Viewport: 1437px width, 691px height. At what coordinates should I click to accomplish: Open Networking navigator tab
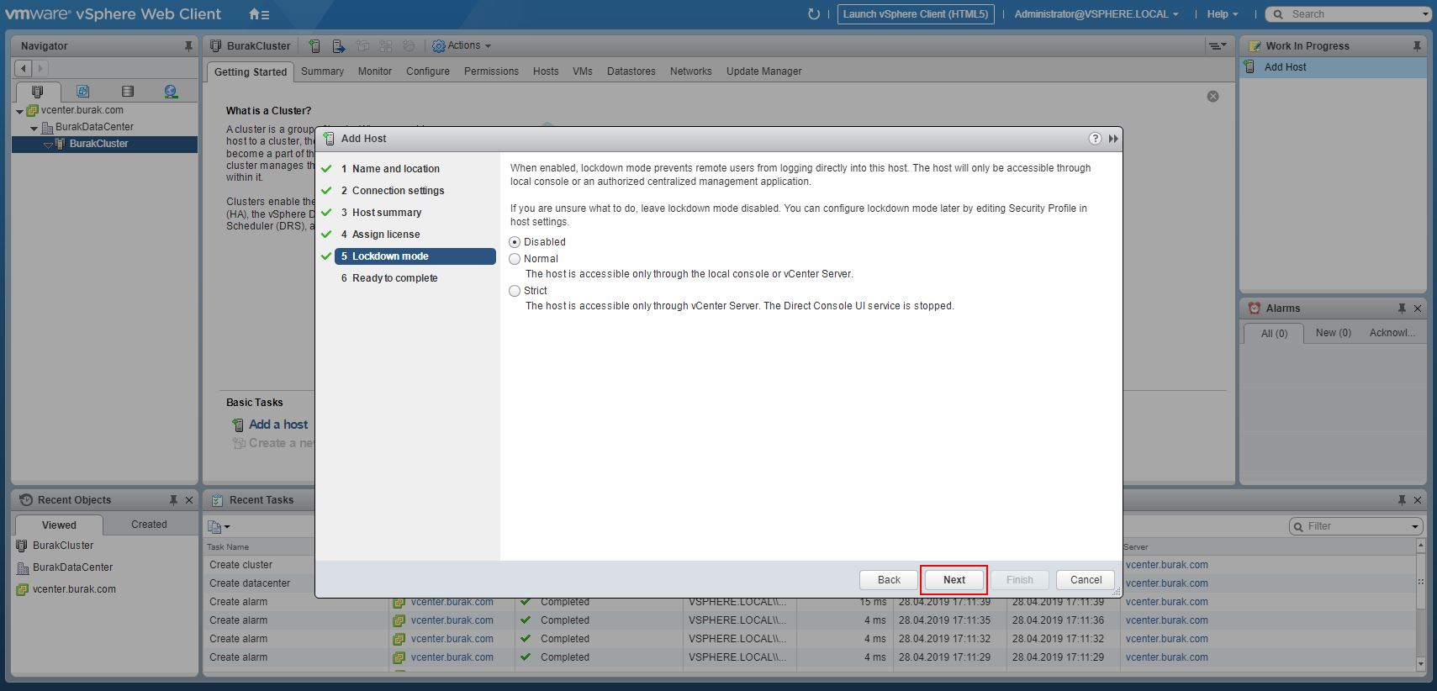click(x=172, y=92)
